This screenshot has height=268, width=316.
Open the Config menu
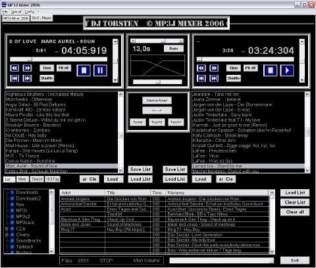[x=30, y=12]
